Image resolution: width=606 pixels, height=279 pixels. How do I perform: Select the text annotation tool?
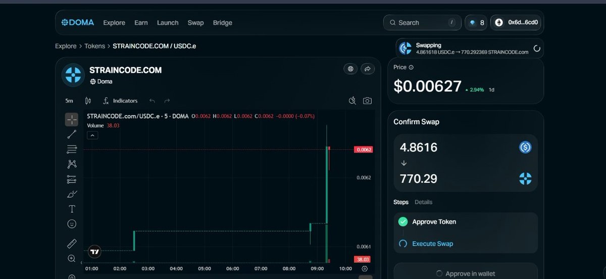(x=72, y=209)
